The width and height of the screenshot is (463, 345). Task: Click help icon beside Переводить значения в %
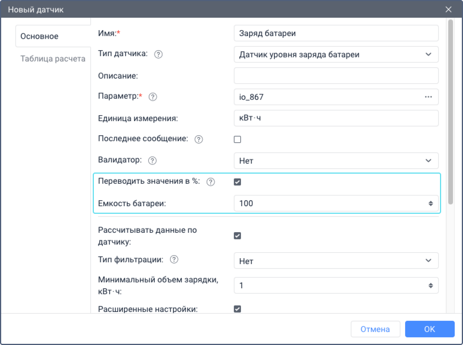[x=210, y=182]
